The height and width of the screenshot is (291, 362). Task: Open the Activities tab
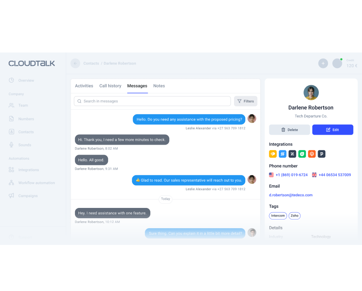click(84, 86)
